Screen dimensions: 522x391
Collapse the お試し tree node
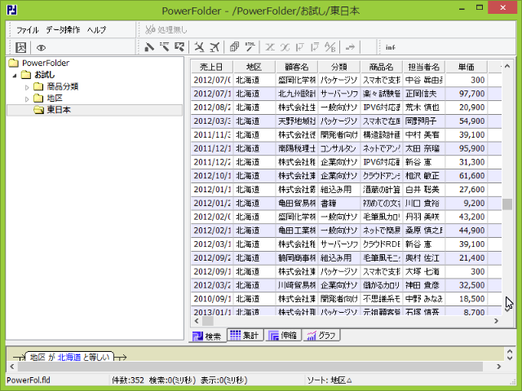click(x=15, y=75)
